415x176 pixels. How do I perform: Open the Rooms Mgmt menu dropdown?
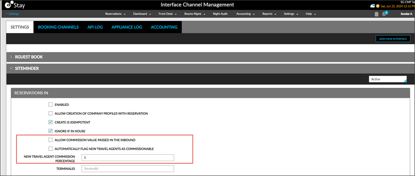tap(195, 14)
